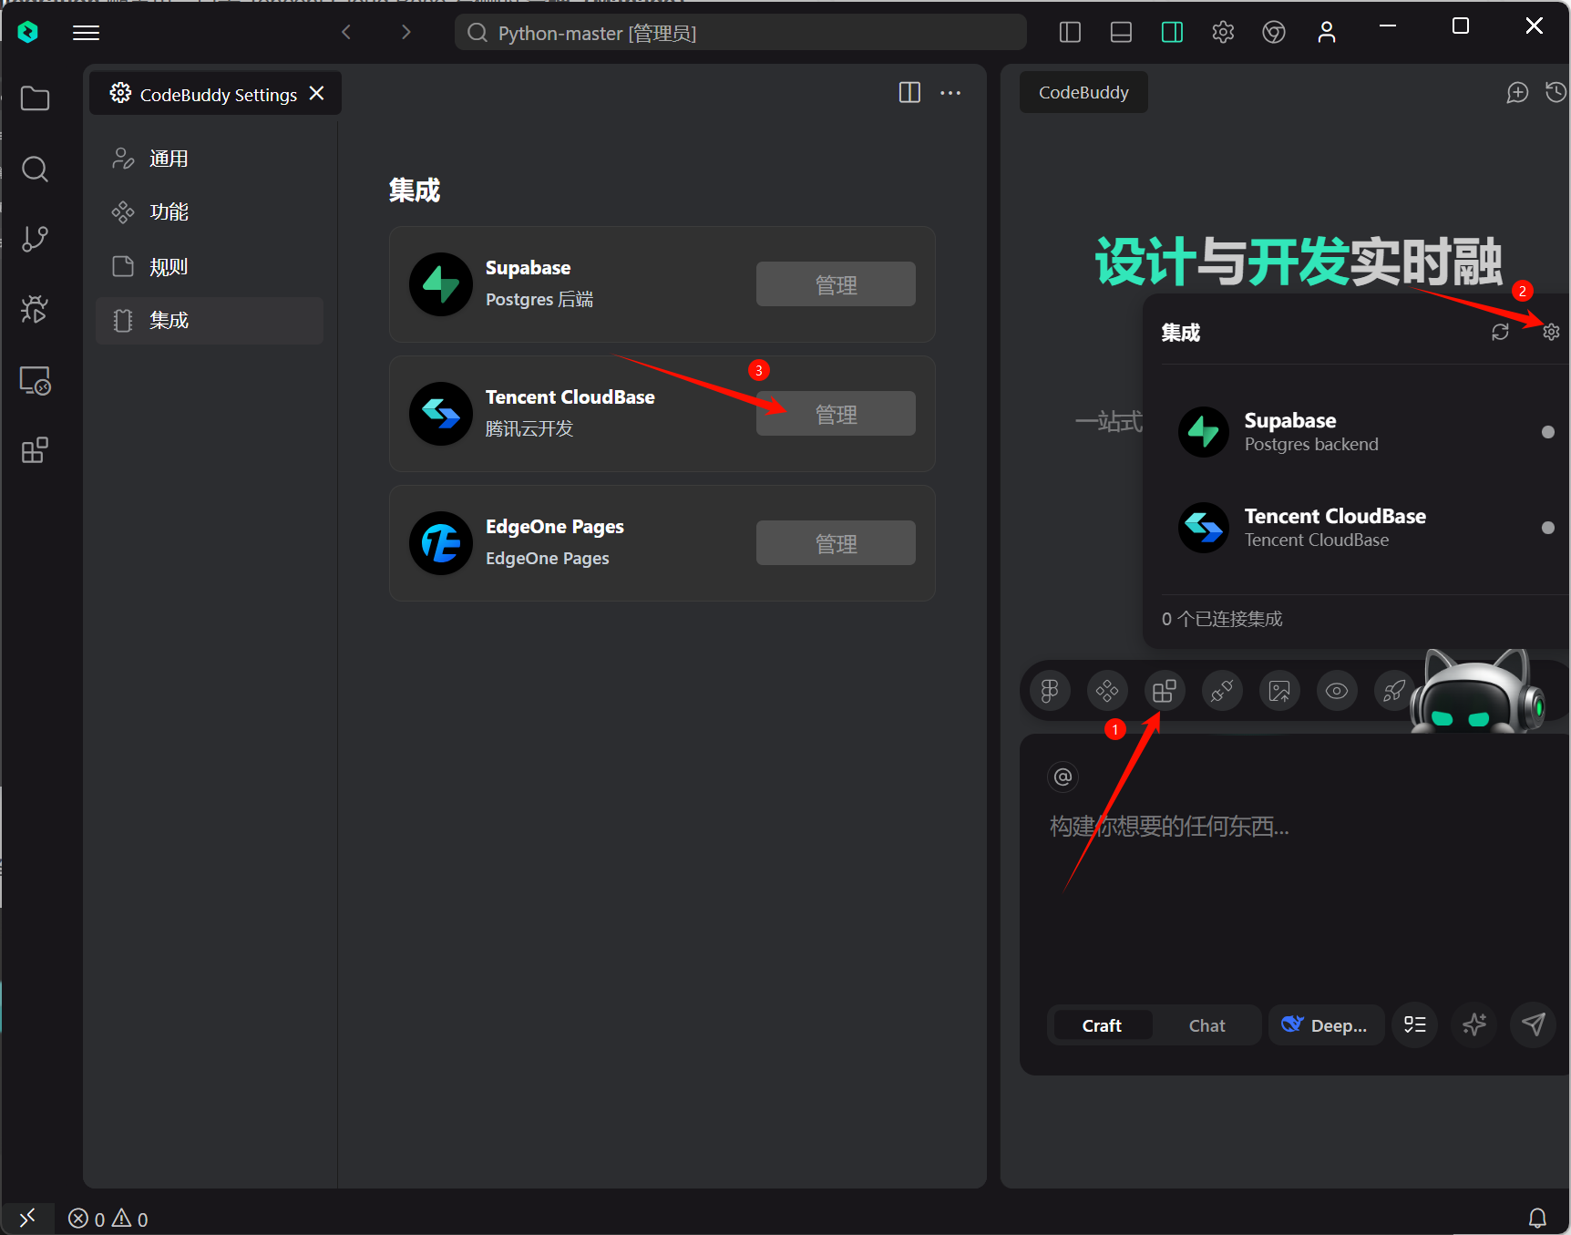Select Craft mode
The image size is (1571, 1235).
click(1102, 1025)
